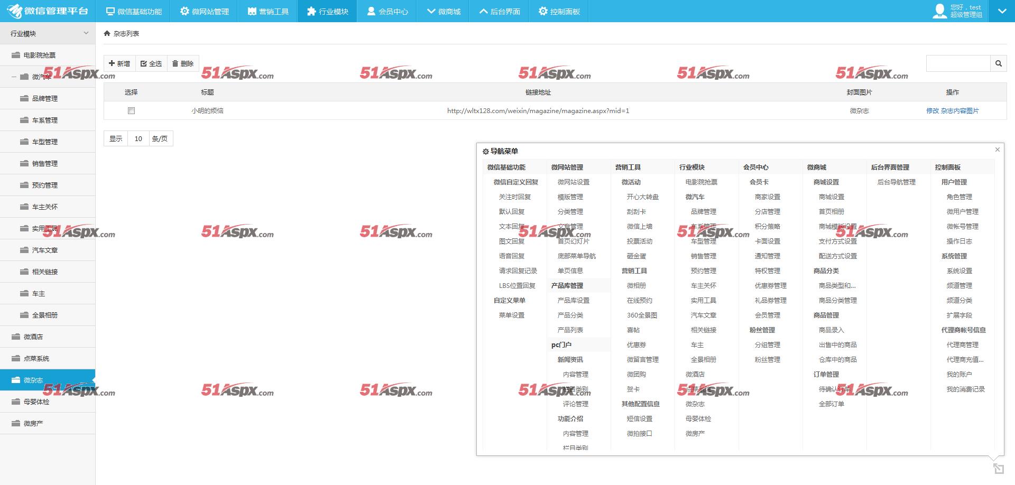
Task: Open the 车主关怀 sidebar folder
Action: coord(48,207)
